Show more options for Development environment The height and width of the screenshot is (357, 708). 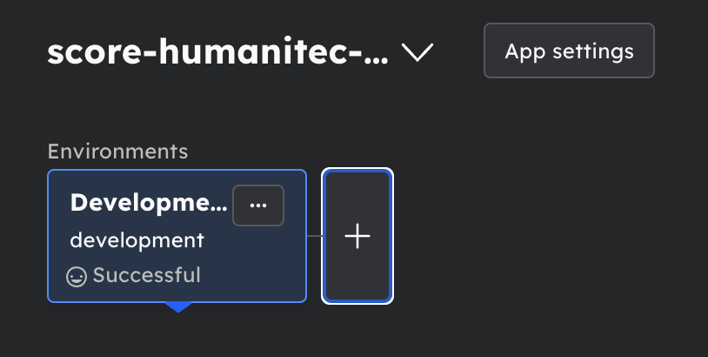pos(257,205)
